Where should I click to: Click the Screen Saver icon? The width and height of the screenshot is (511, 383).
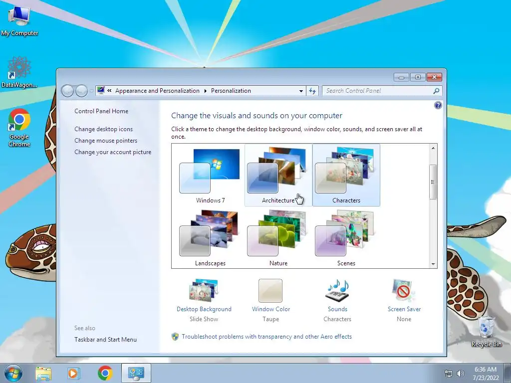click(x=403, y=291)
